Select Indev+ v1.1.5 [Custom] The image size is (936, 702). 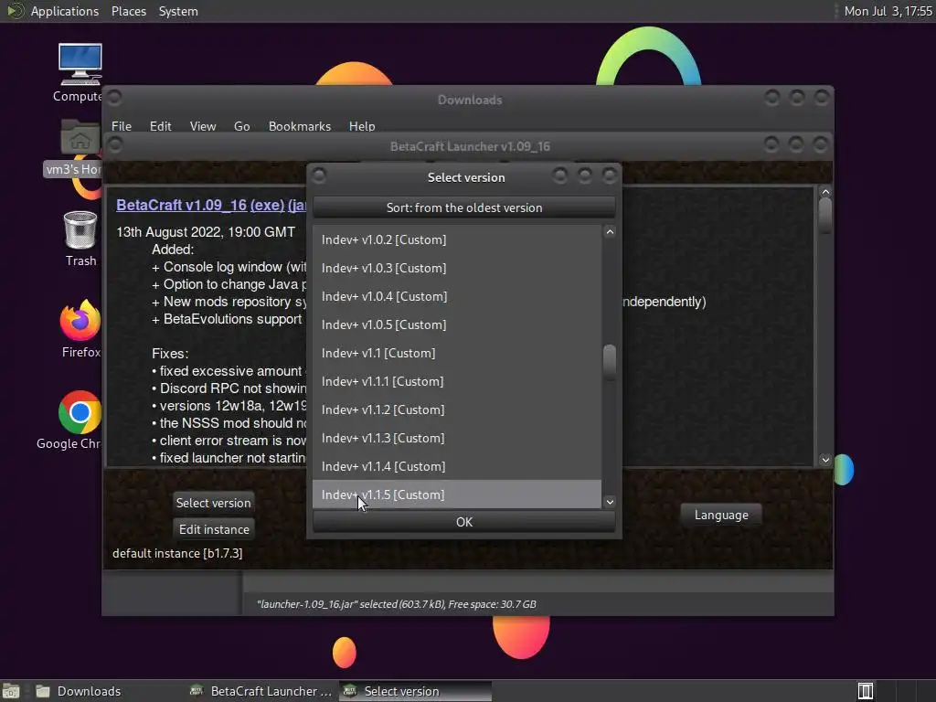tap(457, 495)
